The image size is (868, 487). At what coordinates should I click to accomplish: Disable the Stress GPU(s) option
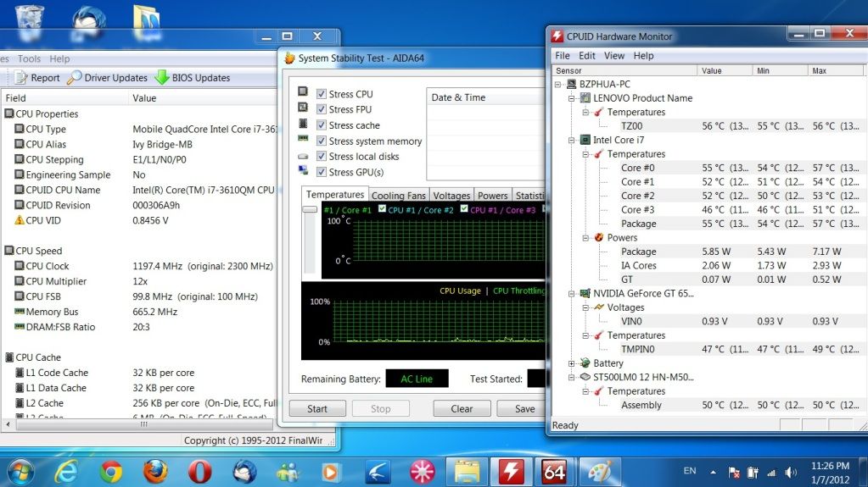322,172
